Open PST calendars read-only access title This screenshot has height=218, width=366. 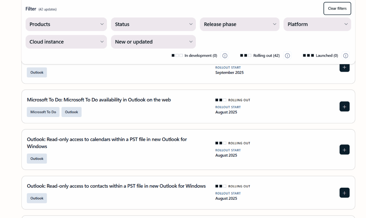pyautogui.click(x=107, y=143)
